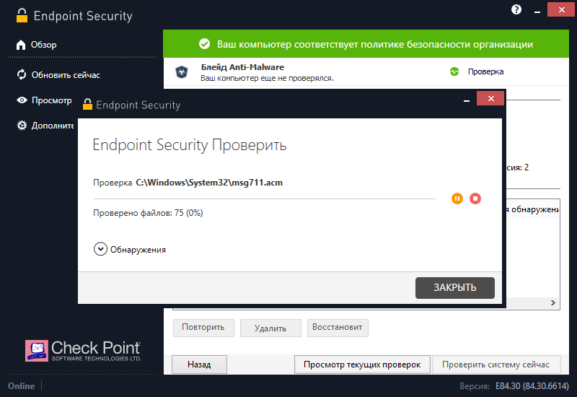Click the green compliance checkmark icon
The height and width of the screenshot is (397, 577).
click(204, 44)
